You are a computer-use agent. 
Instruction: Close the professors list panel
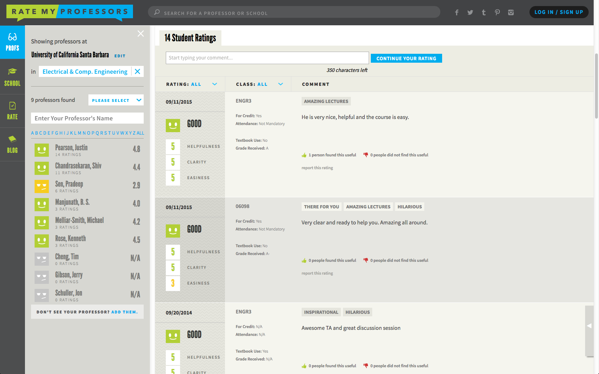click(x=141, y=33)
